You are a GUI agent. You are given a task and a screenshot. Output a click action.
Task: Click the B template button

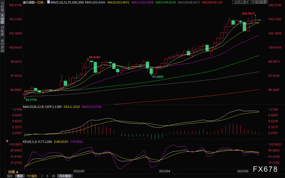click(47, 176)
